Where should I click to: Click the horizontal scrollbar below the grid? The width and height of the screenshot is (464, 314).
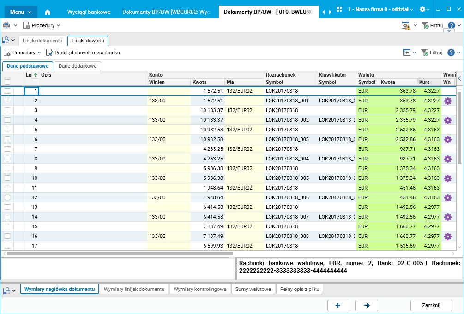pyautogui.click(x=120, y=254)
